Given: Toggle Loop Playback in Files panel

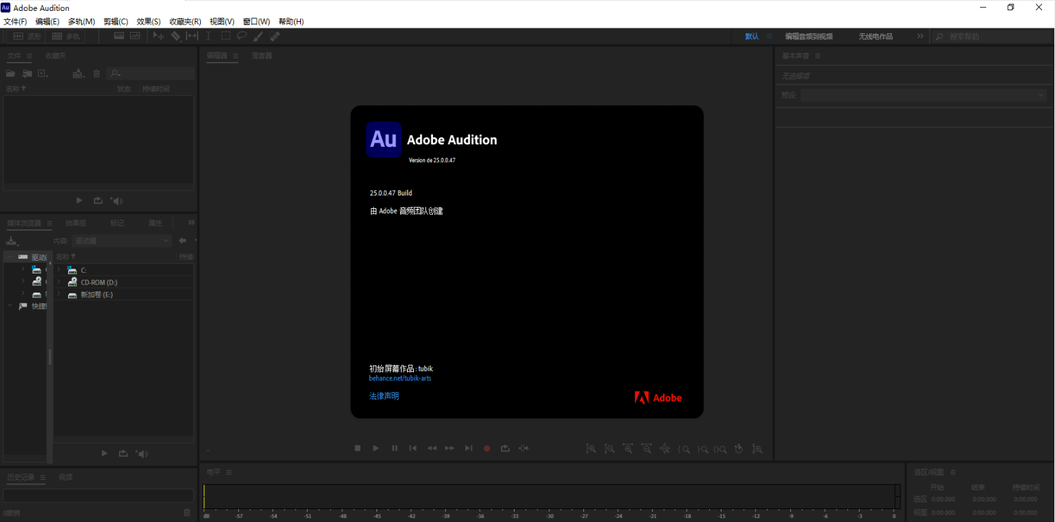Looking at the screenshot, I should coord(98,201).
